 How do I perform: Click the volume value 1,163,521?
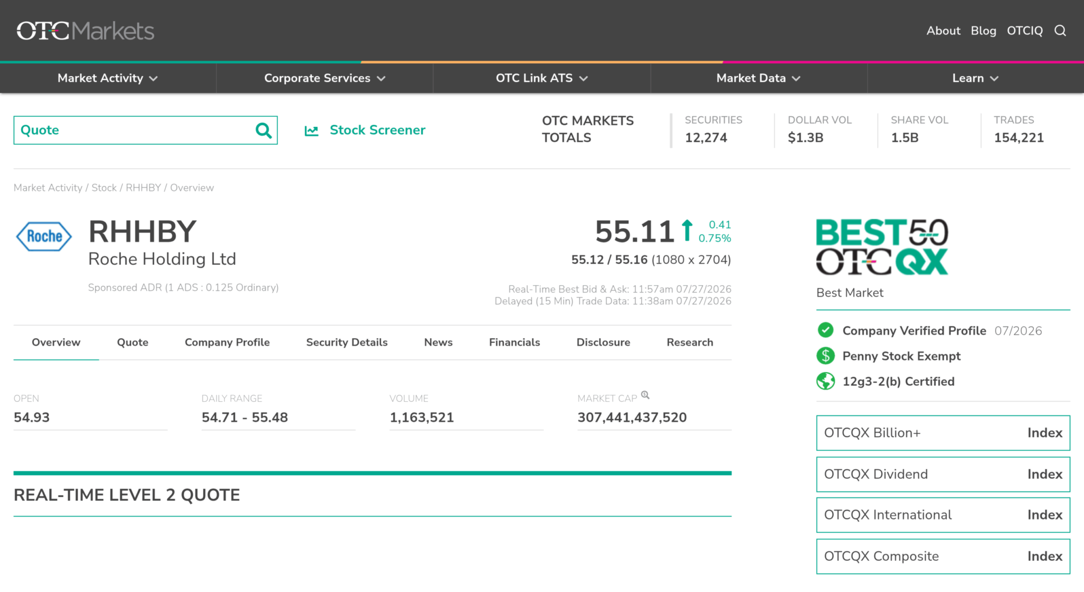422,418
